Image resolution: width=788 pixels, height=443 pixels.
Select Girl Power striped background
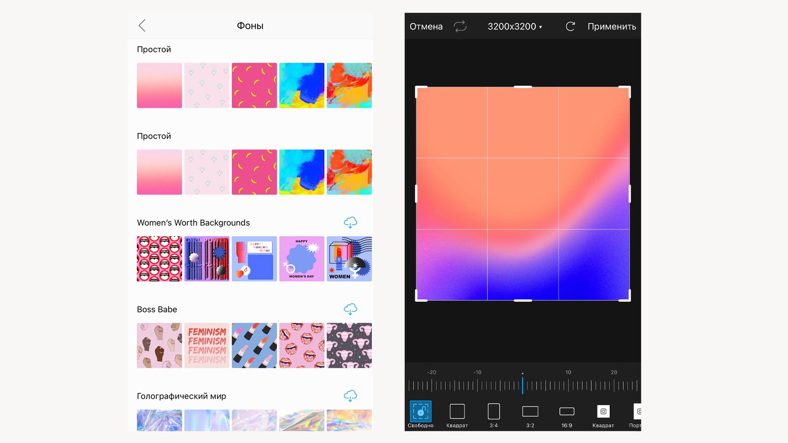tap(207, 258)
